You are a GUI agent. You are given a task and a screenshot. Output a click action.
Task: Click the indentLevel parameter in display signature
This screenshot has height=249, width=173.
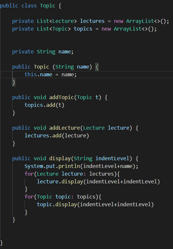(x=112, y=158)
